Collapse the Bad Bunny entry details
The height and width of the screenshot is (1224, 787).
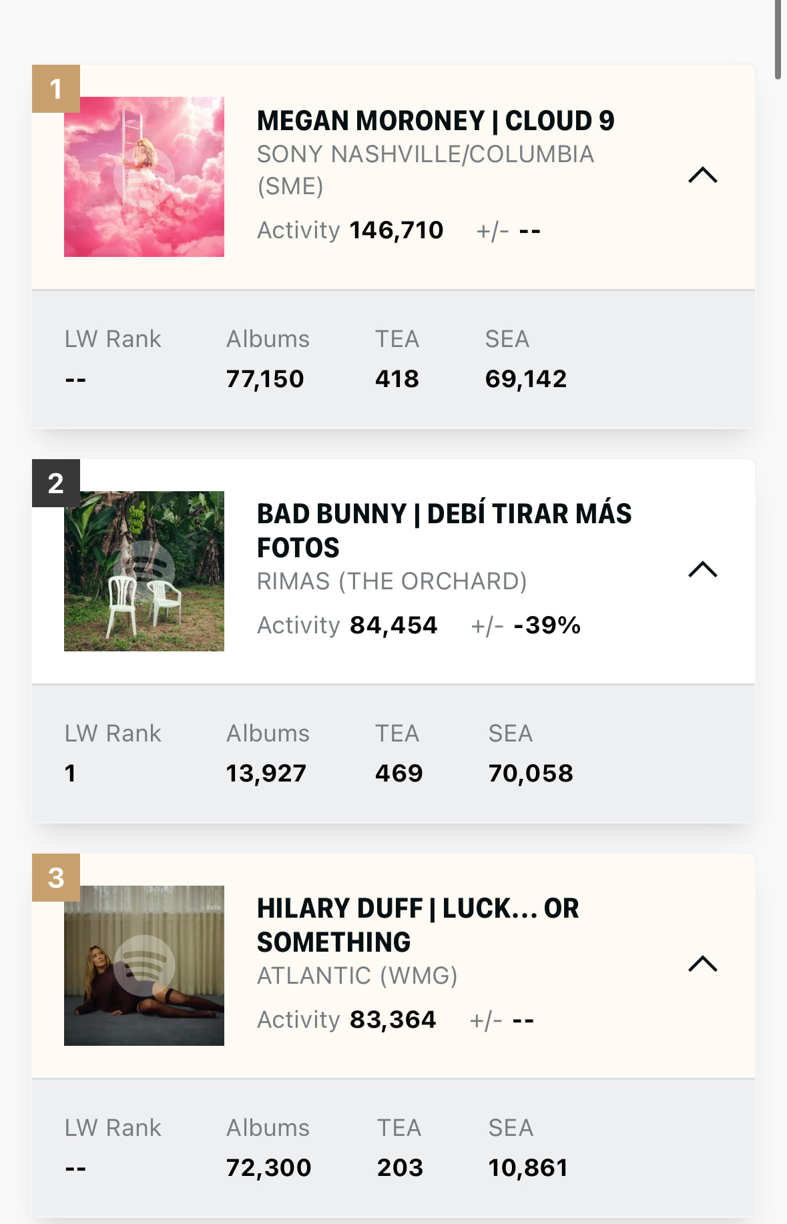pyautogui.click(x=702, y=570)
